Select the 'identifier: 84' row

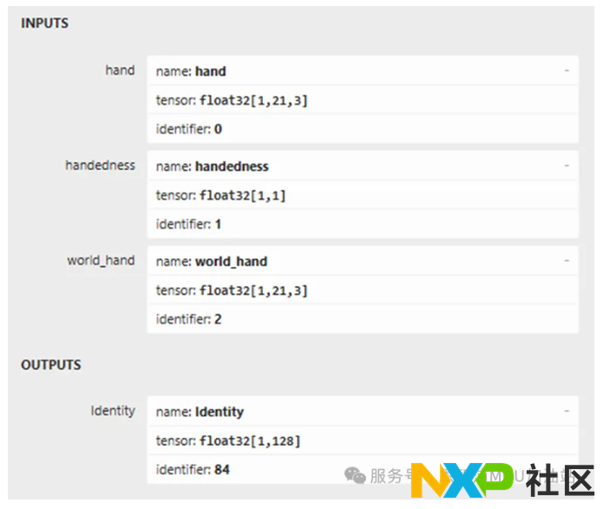(x=363, y=469)
